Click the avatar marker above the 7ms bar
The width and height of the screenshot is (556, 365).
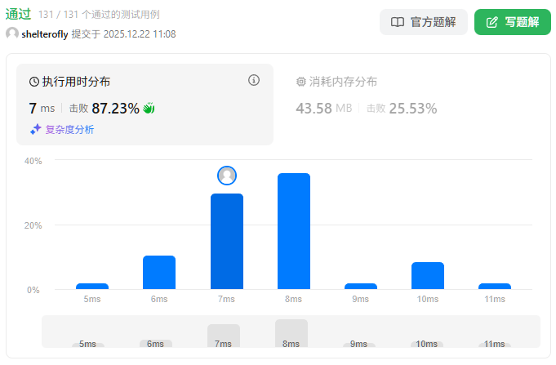[x=227, y=176]
